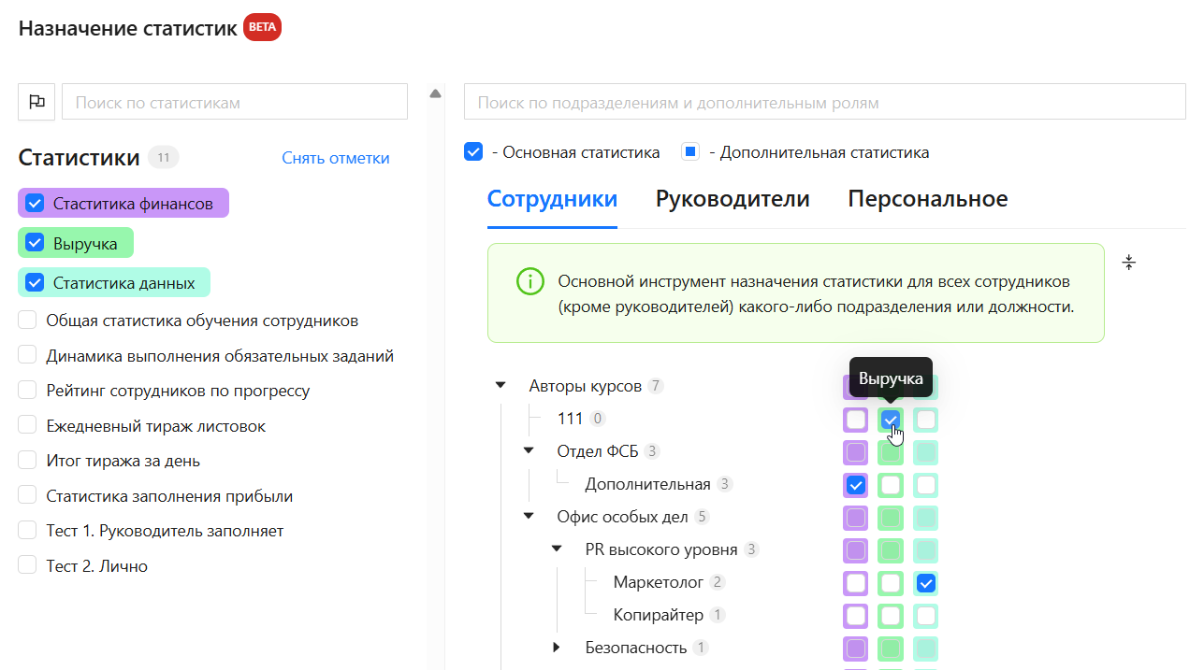Collapse the Офис особых дел node
This screenshot has width=1204, height=670.
point(529,516)
